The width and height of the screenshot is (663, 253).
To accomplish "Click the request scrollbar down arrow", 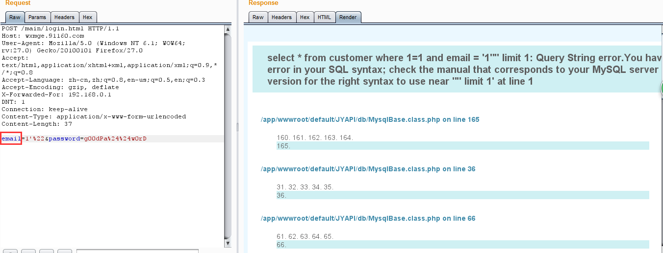I will [228, 243].
